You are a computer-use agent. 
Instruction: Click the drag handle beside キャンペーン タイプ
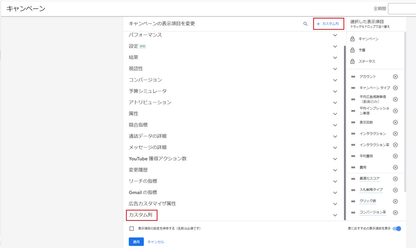click(353, 88)
